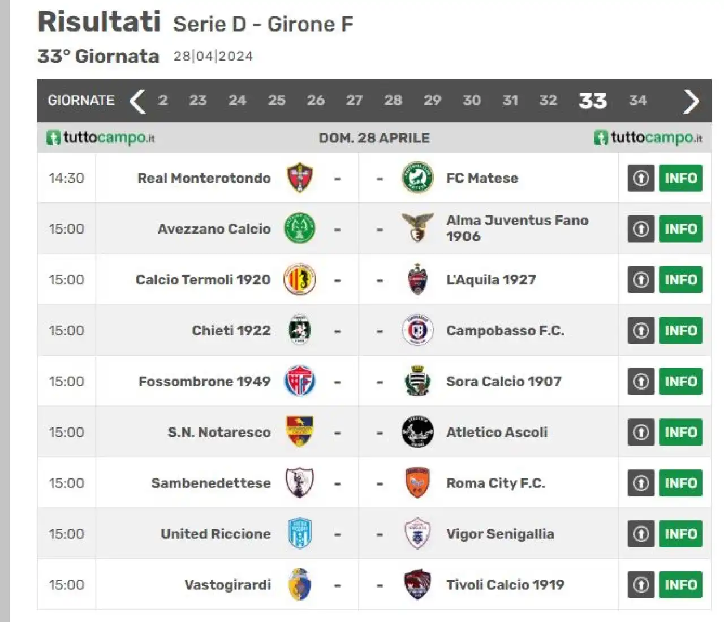Click the Roma City F.C. orange shield
The height and width of the screenshot is (622, 724).
coord(417,483)
